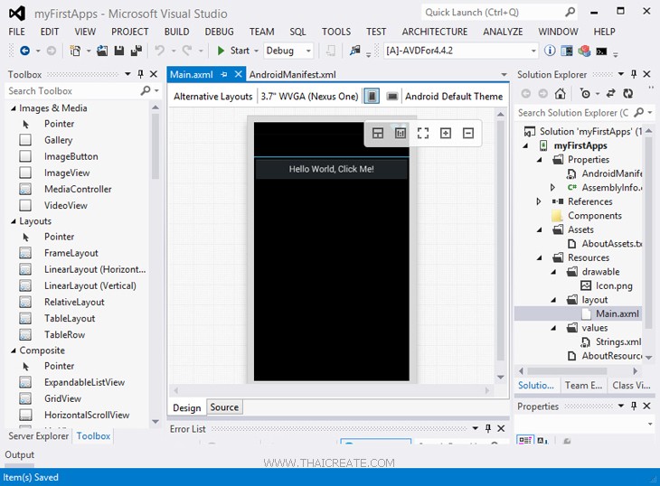Click Solution Explorer pending changes filter icon

pyautogui.click(x=585, y=93)
